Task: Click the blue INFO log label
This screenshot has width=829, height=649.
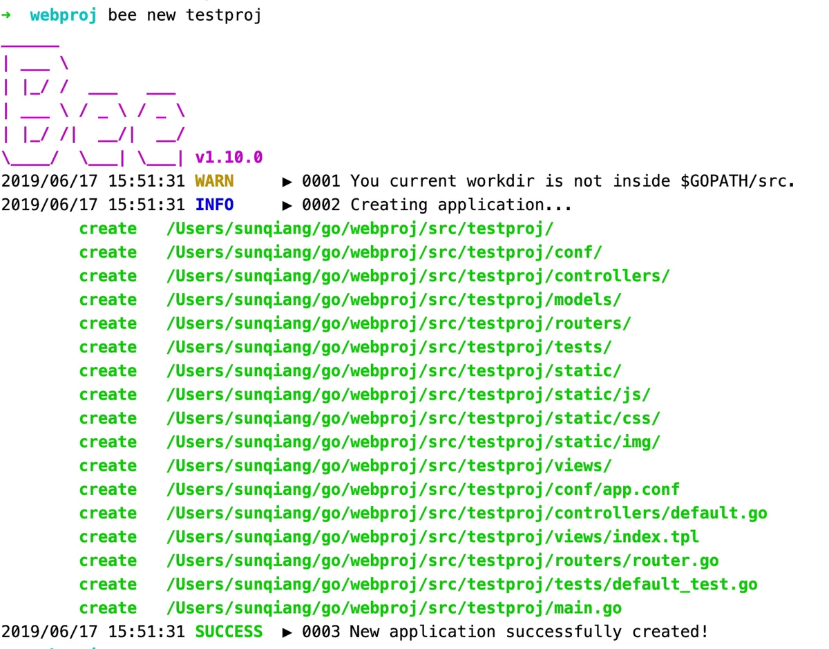Action: [214, 205]
